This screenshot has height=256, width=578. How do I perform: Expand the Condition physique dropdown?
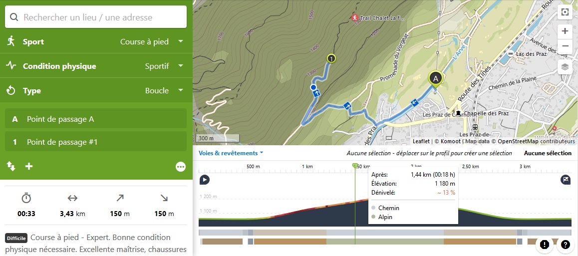tap(164, 66)
